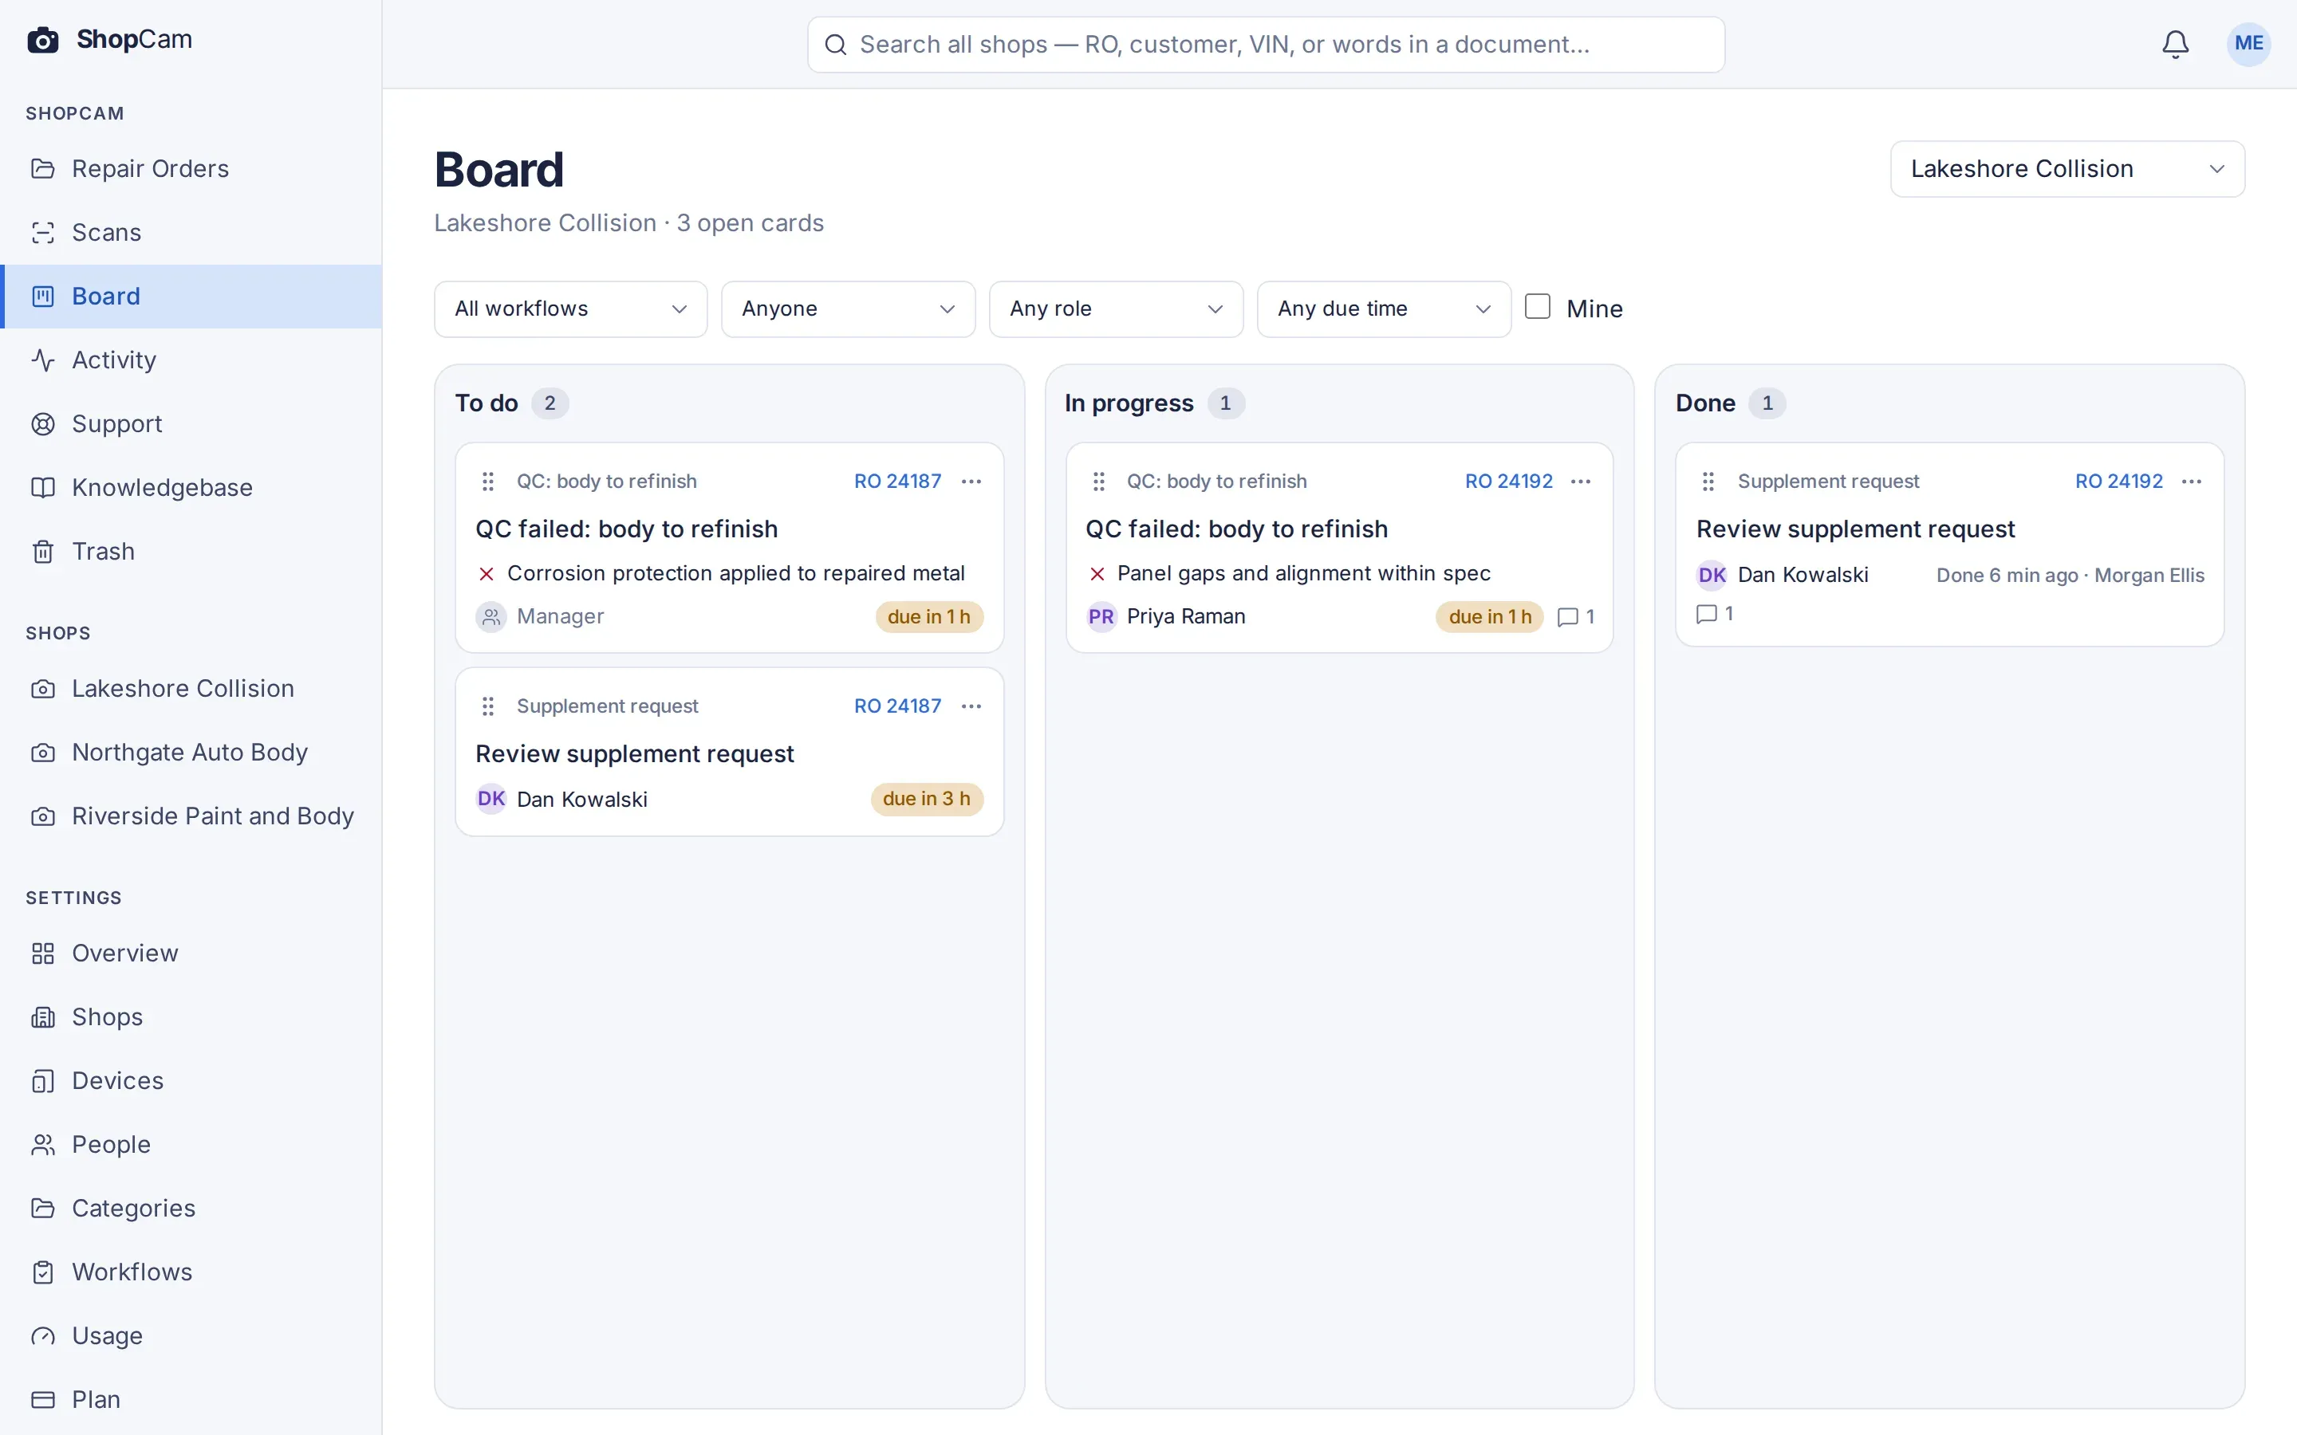The image size is (2297, 1435).
Task: Open more options on In progress QC card
Action: [x=1580, y=482]
